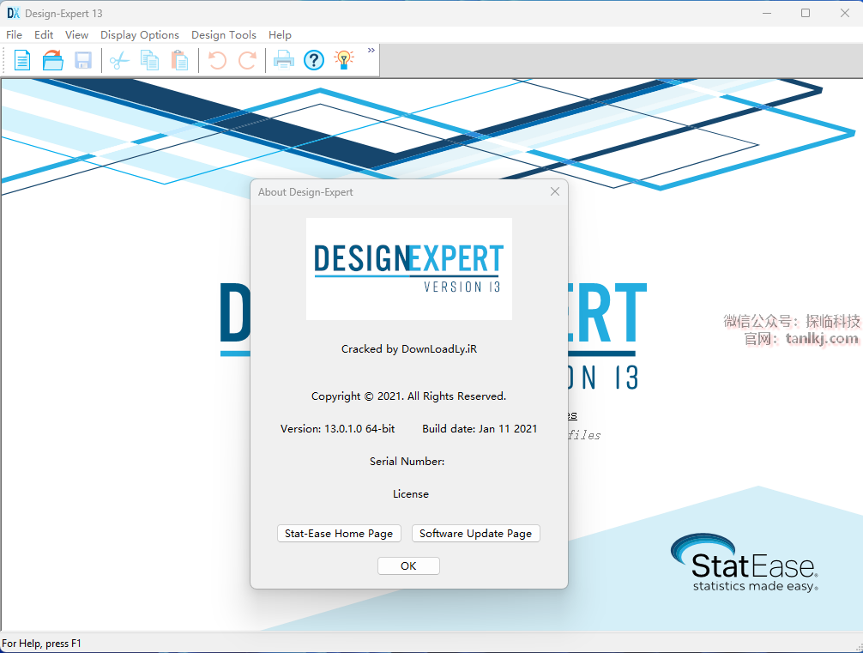Select the Cut scissors icon
The height and width of the screenshot is (653, 863).
119,60
